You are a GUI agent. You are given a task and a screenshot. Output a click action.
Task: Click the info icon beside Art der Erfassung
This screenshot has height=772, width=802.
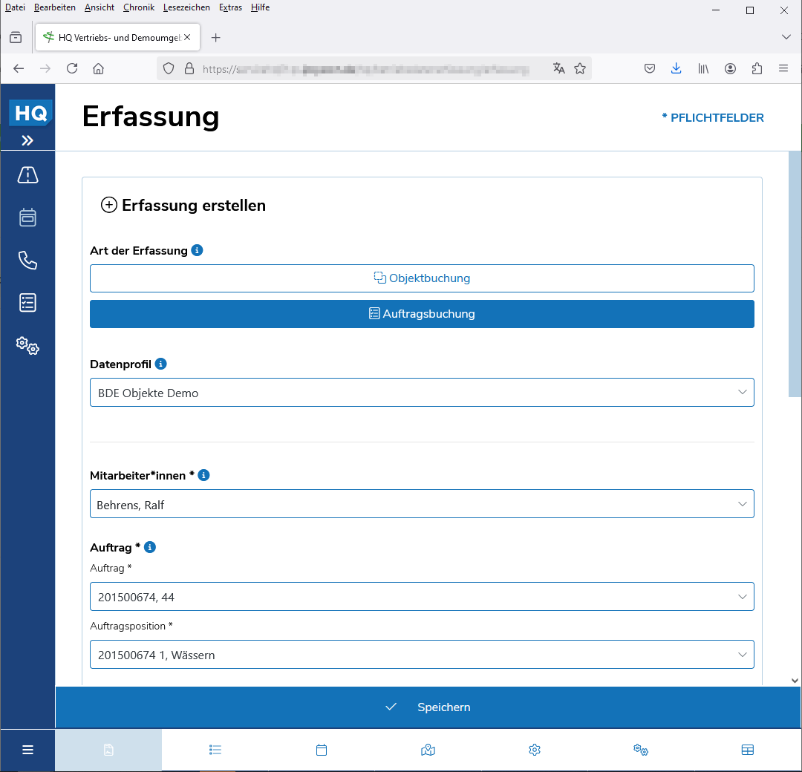(197, 250)
